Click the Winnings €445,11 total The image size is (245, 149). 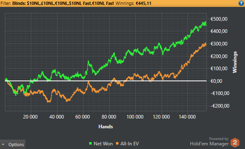(x=134, y=3)
